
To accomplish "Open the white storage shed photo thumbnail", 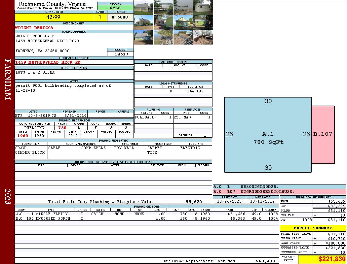I will click(x=203, y=8).
